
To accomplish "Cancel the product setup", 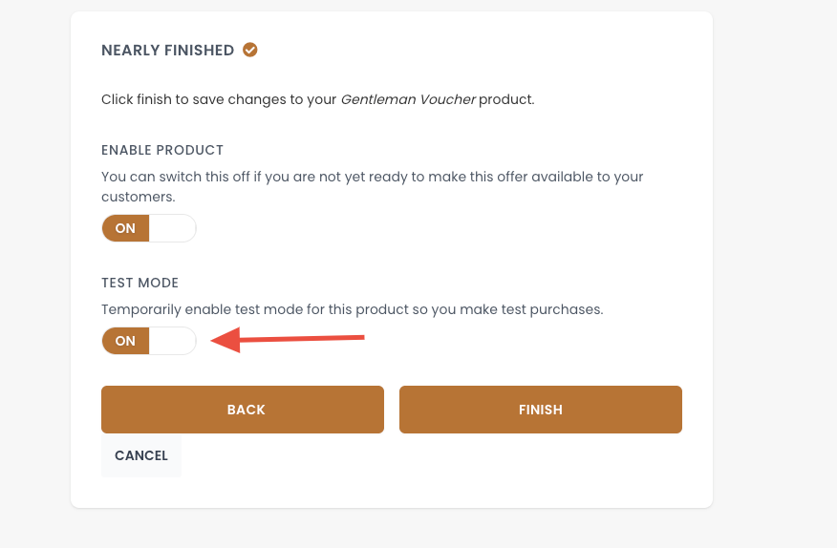I will (x=141, y=455).
